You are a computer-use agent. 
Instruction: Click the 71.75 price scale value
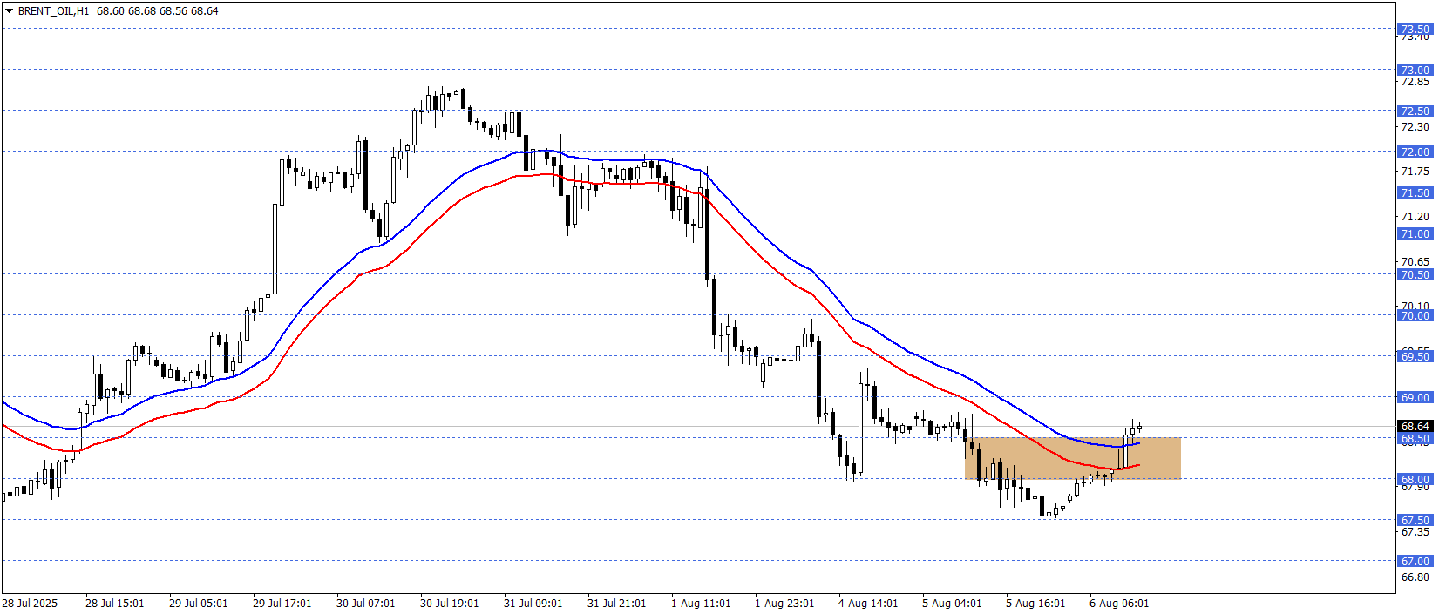click(x=1415, y=172)
